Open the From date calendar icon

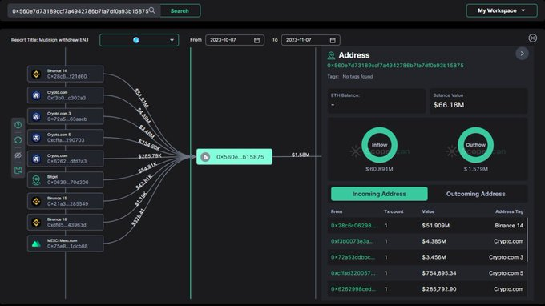click(x=256, y=40)
